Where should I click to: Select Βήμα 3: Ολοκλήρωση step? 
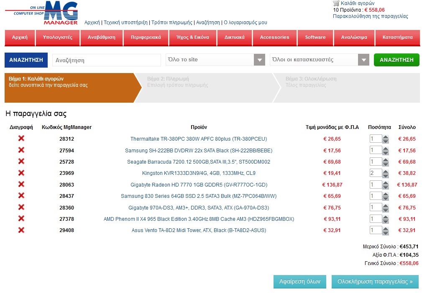[x=347, y=88]
